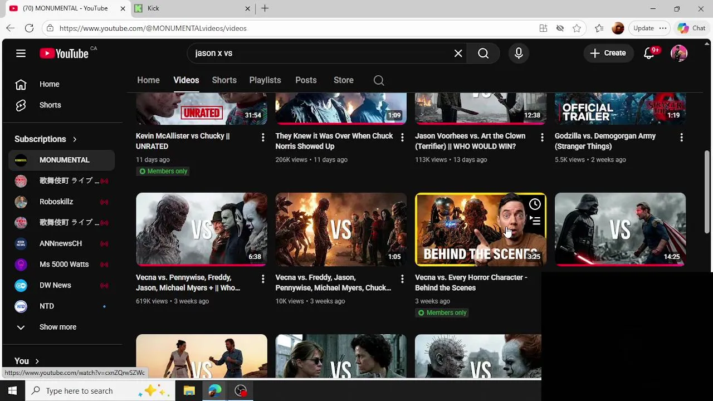Bookmark this page with the star icon
This screenshot has height=401, width=713.
coord(577,28)
